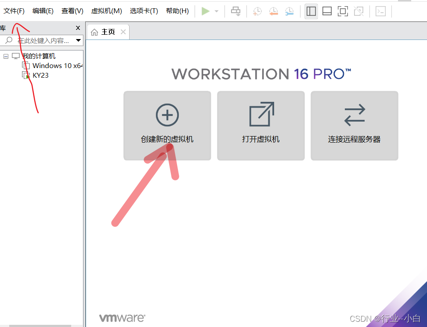Screen dimensions: 427x327
Task: Click the green power-on play icon
Action: tap(205, 11)
